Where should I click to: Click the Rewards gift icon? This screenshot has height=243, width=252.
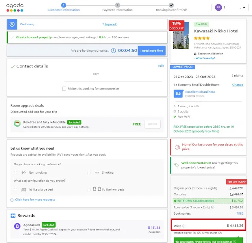pyautogui.click(x=13, y=216)
